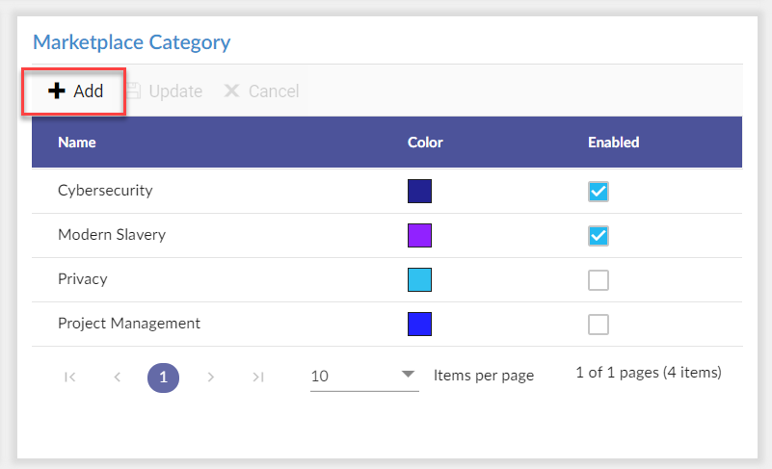Viewport: 772px width, 469px height.
Task: Select the Cybersecurity name cell
Action: pyautogui.click(x=105, y=191)
